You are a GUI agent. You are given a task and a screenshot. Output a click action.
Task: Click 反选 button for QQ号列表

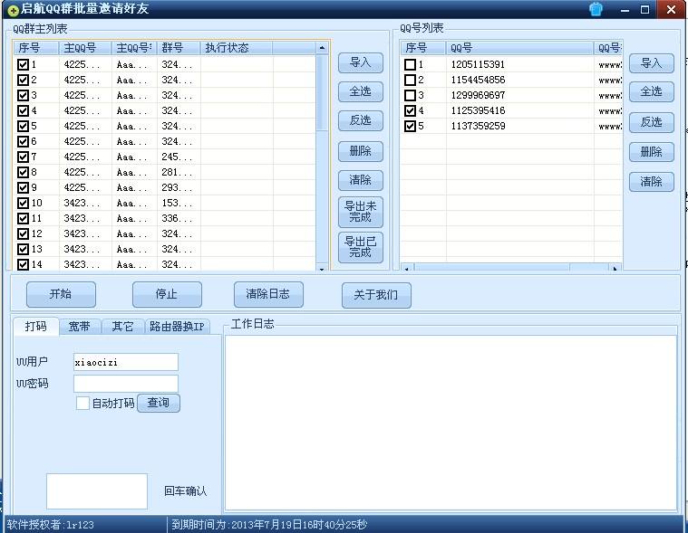tap(652, 122)
